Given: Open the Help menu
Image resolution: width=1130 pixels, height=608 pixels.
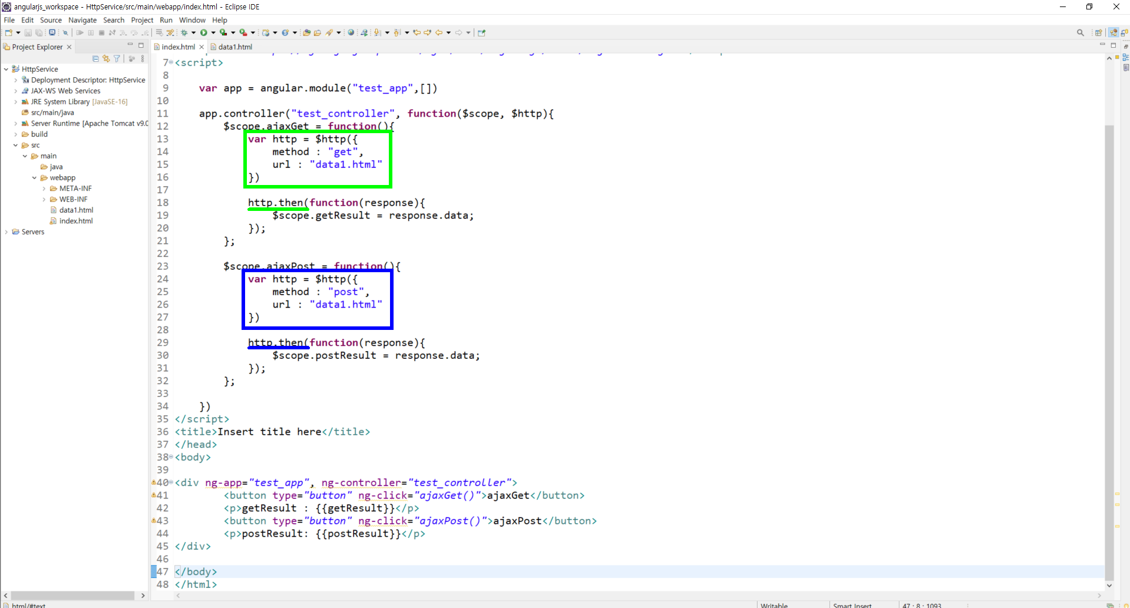Looking at the screenshot, I should click(220, 20).
